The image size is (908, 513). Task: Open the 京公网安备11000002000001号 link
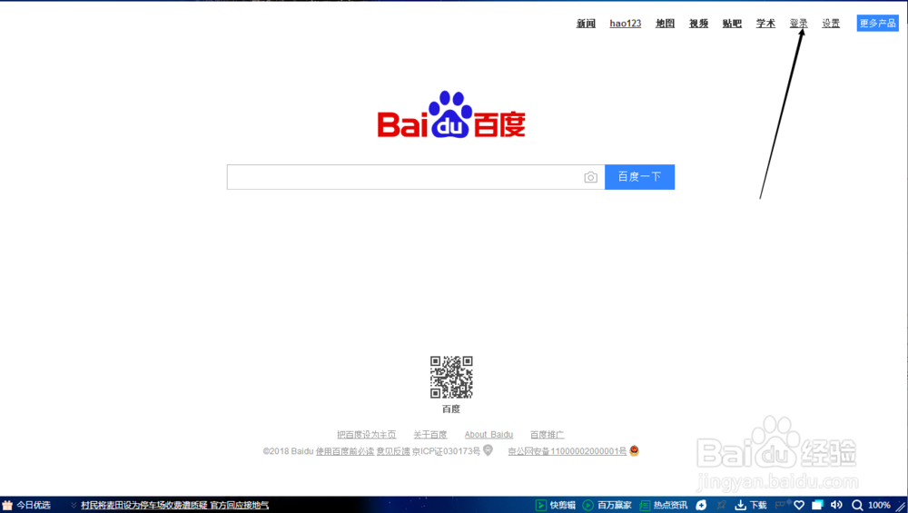[567, 451]
